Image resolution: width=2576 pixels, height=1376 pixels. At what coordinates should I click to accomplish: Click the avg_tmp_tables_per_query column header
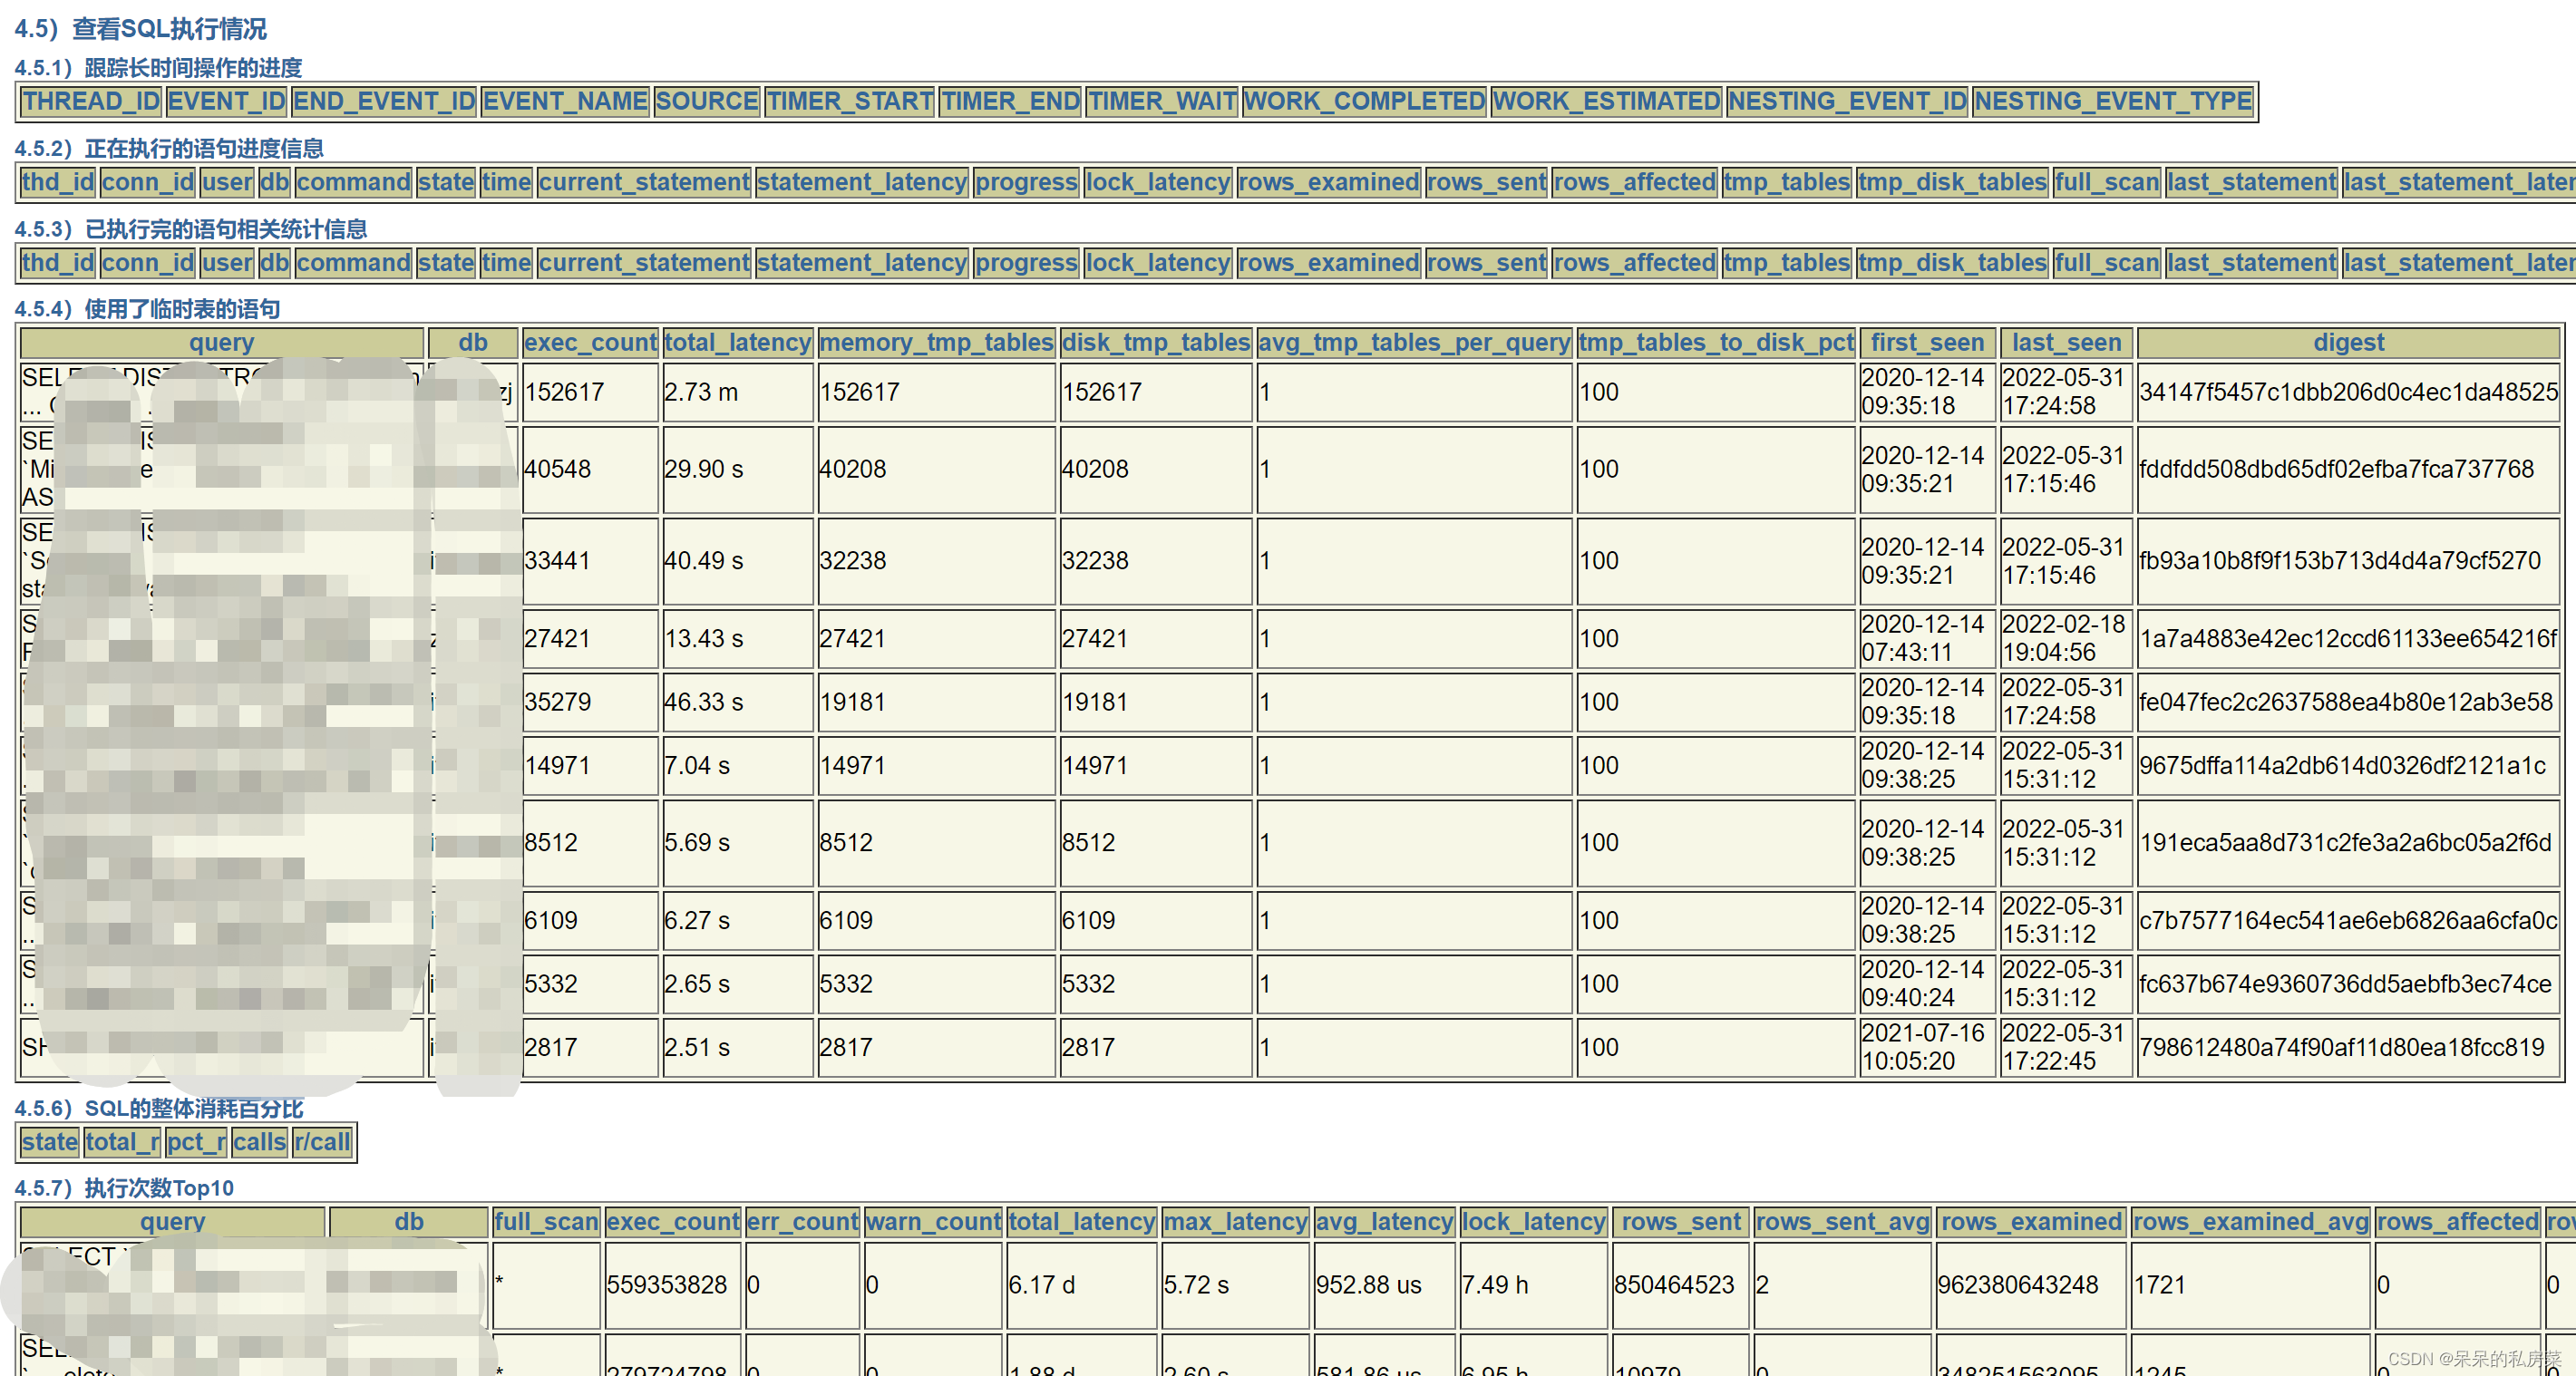(x=1415, y=343)
